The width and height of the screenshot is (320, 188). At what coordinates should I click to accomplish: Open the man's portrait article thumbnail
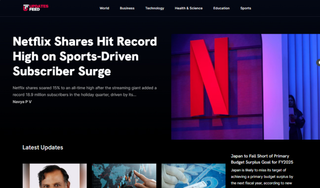55,176
